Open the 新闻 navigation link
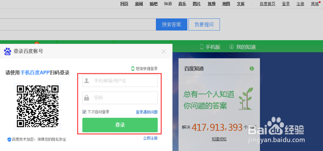The height and width of the screenshot is (151, 323). (x=139, y=4)
